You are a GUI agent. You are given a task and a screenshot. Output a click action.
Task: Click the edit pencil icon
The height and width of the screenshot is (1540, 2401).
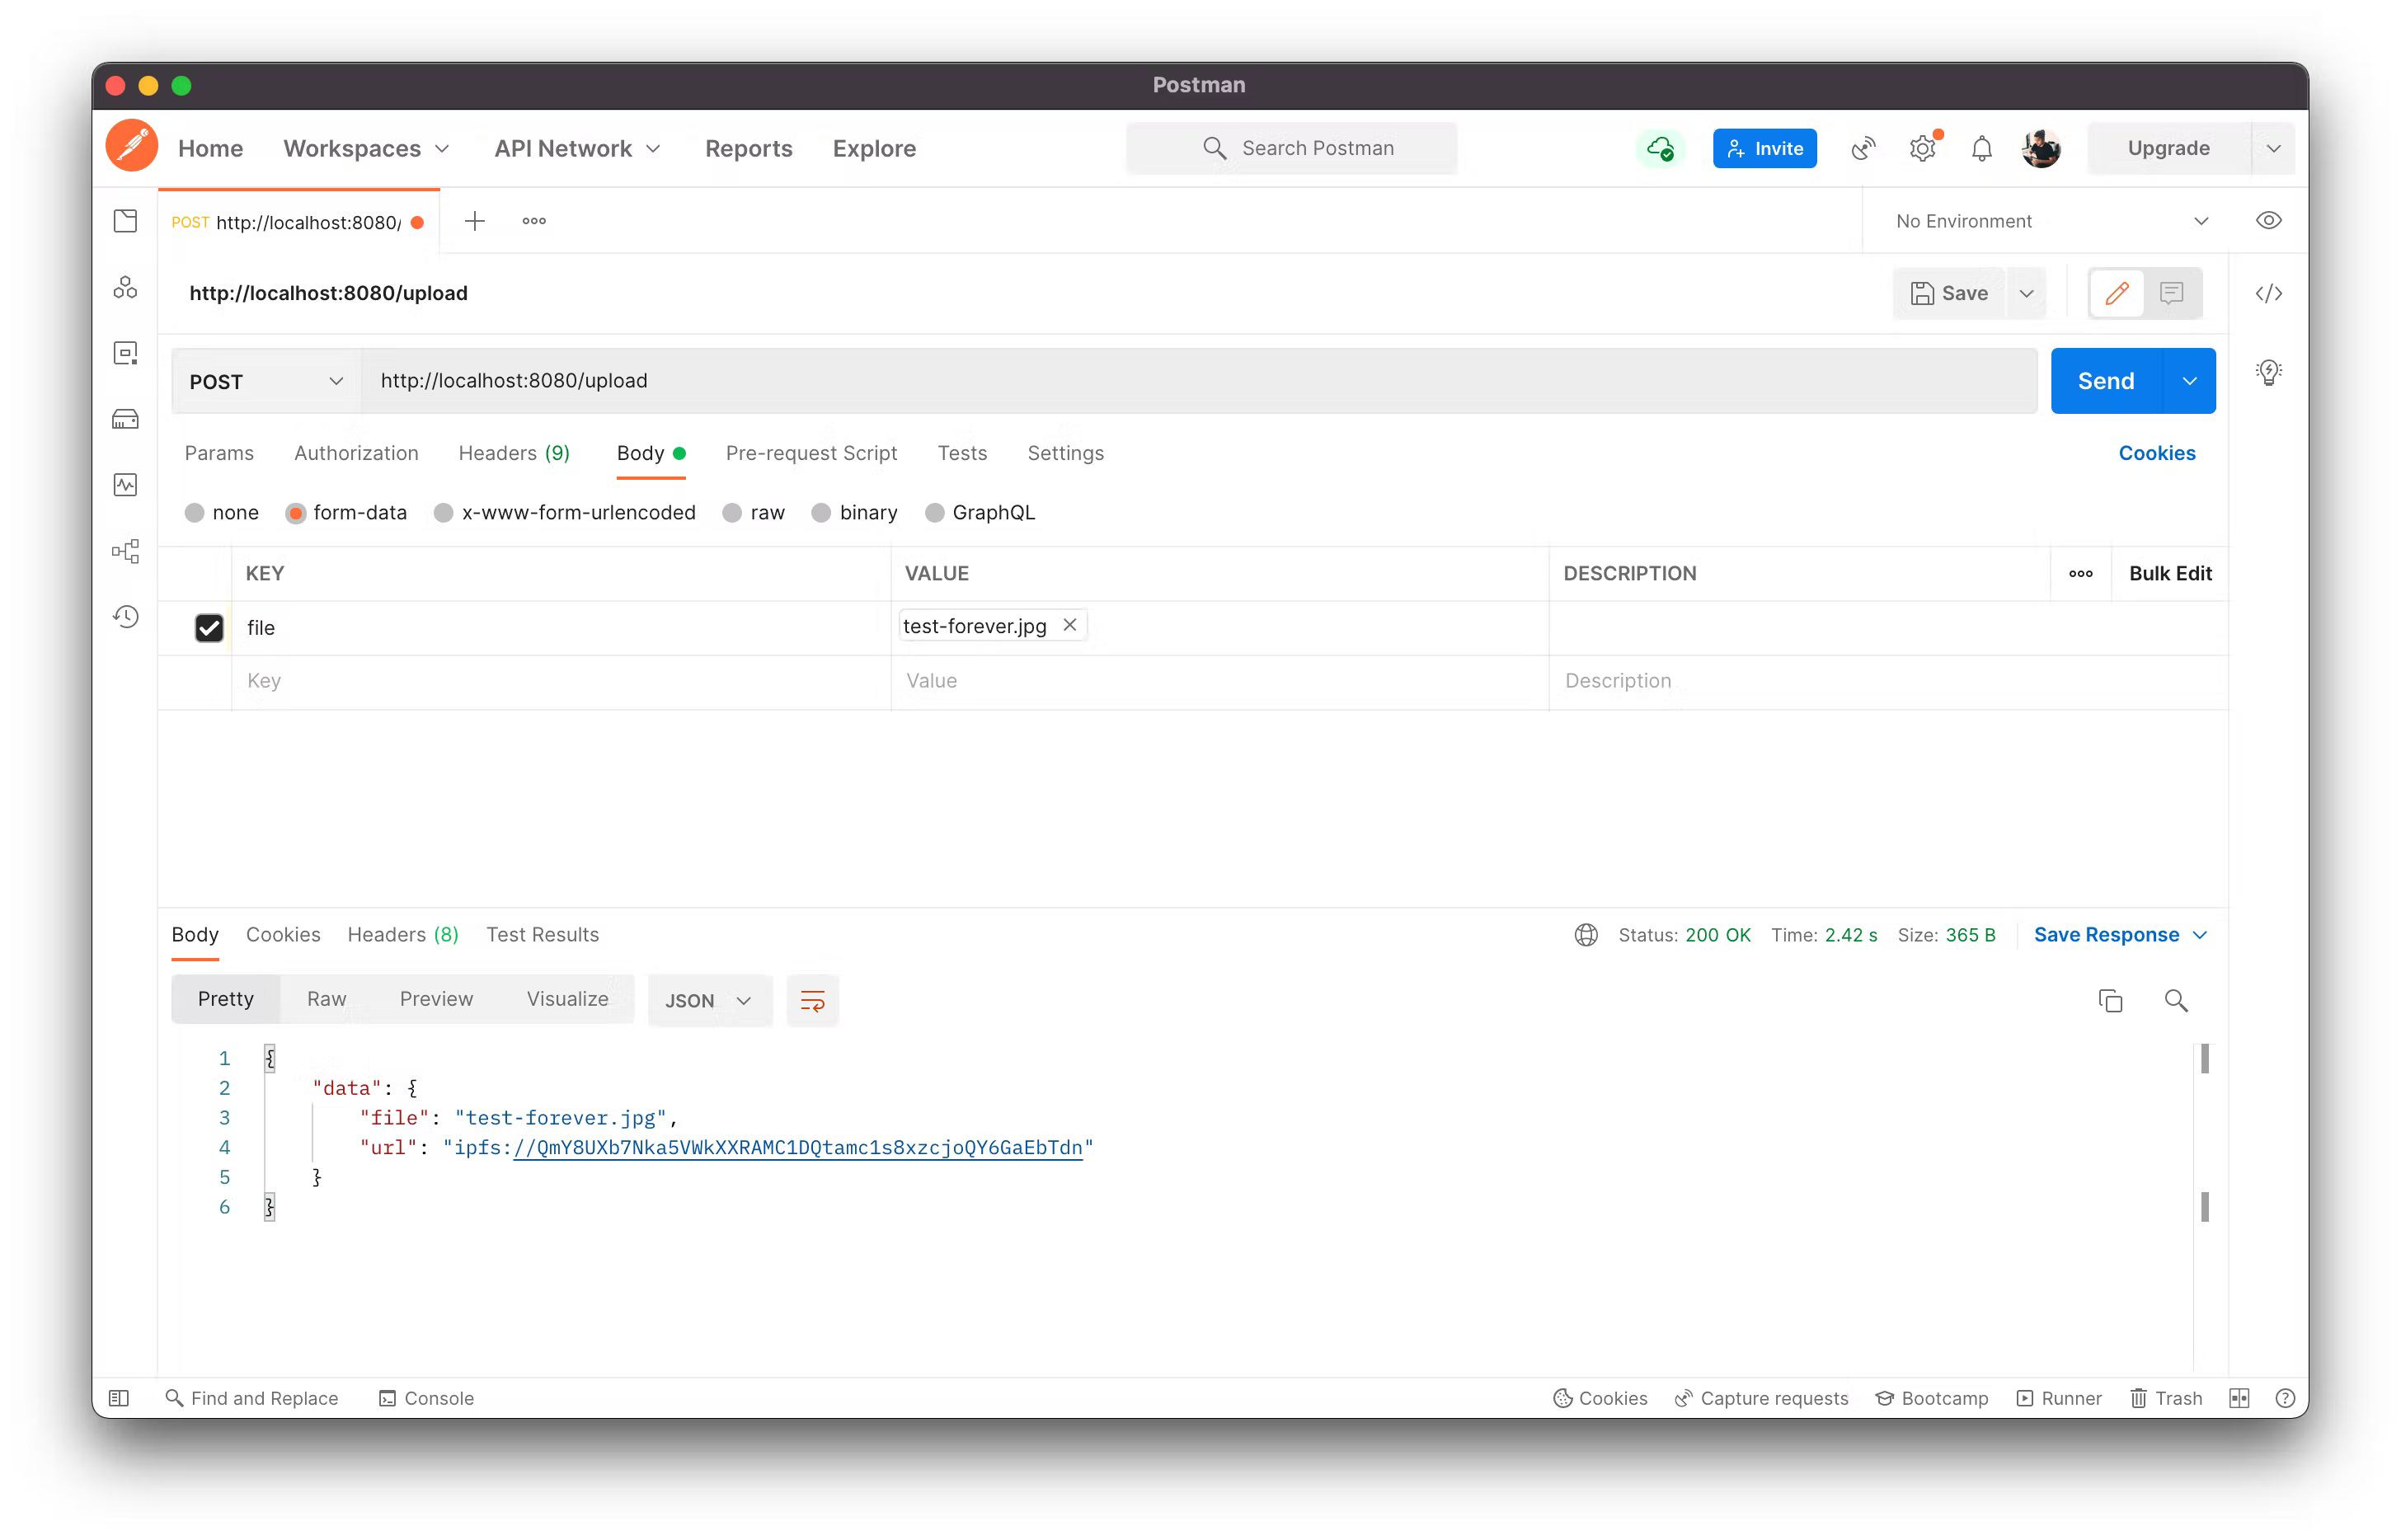2116,293
